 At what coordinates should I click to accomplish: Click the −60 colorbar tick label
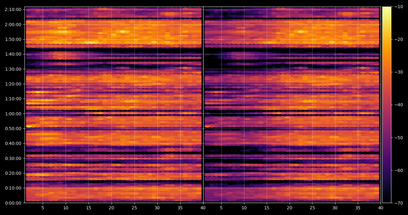(398, 170)
